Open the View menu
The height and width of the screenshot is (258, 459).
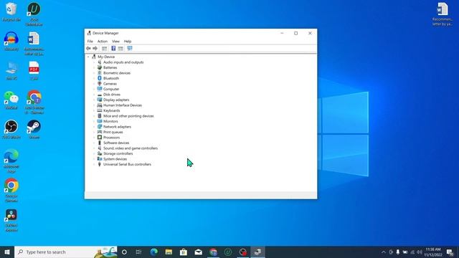click(x=115, y=42)
